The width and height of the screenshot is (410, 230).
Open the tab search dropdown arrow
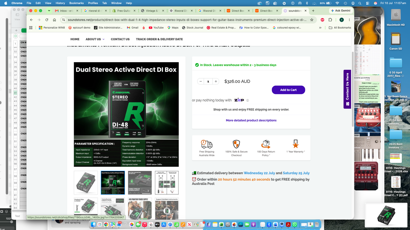[x=49, y=11]
